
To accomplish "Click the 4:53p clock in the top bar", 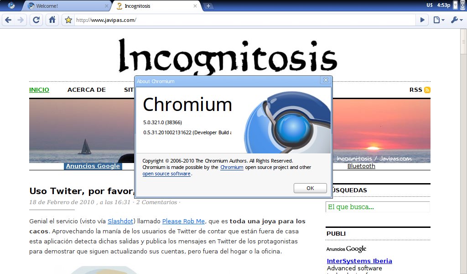I will (444, 5).
